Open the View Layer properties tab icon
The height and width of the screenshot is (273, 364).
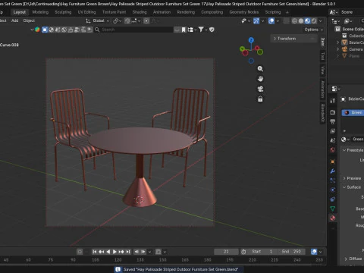pos(333,131)
